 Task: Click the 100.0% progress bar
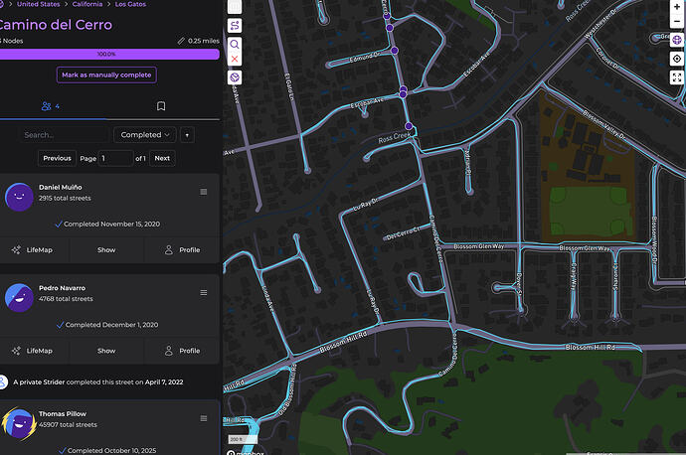[109, 55]
